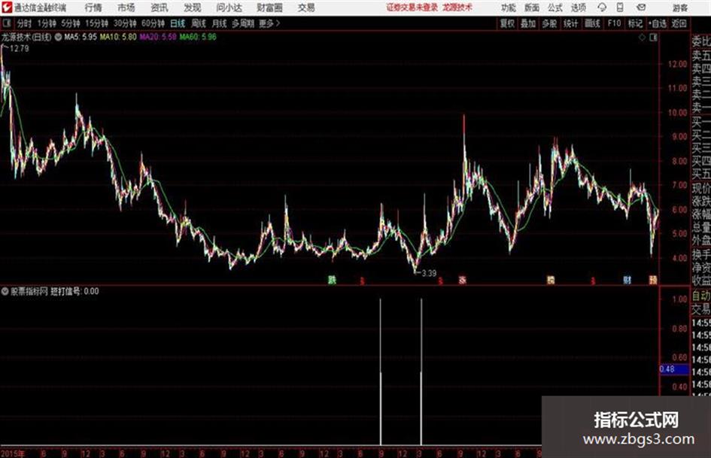Click the Tongdaxin red logo icon
This screenshot has height=458, width=711.
point(7,8)
